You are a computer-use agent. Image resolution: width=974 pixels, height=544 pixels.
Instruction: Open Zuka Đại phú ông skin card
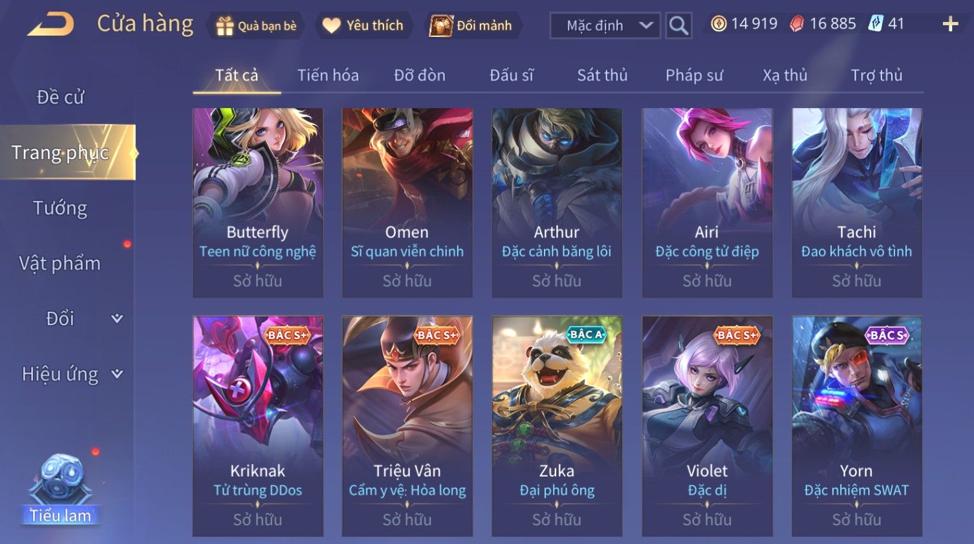[x=557, y=426]
